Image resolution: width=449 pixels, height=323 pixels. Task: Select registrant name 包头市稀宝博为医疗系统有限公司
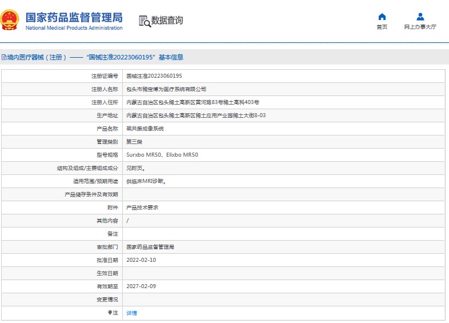166,89
